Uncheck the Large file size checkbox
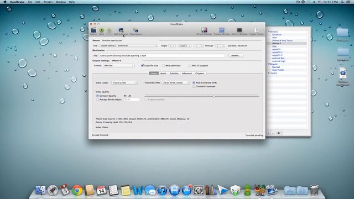Screen dimensions: 354x199 (142, 65)
